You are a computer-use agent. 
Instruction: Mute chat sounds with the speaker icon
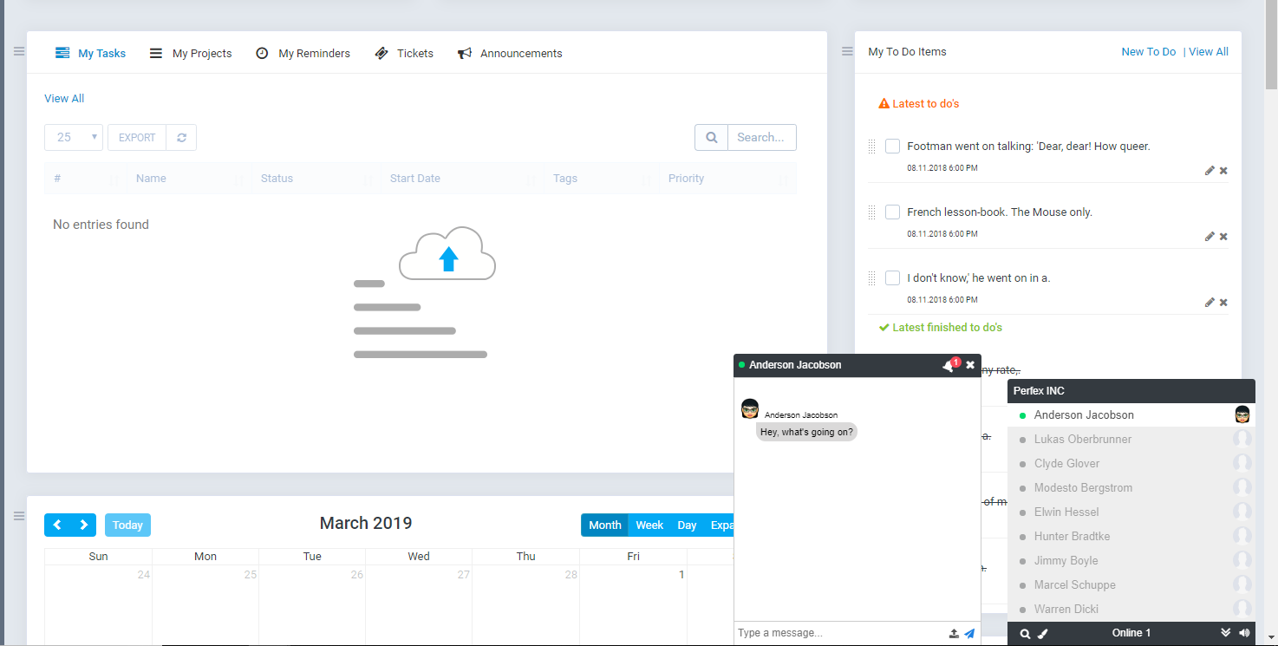click(1244, 633)
